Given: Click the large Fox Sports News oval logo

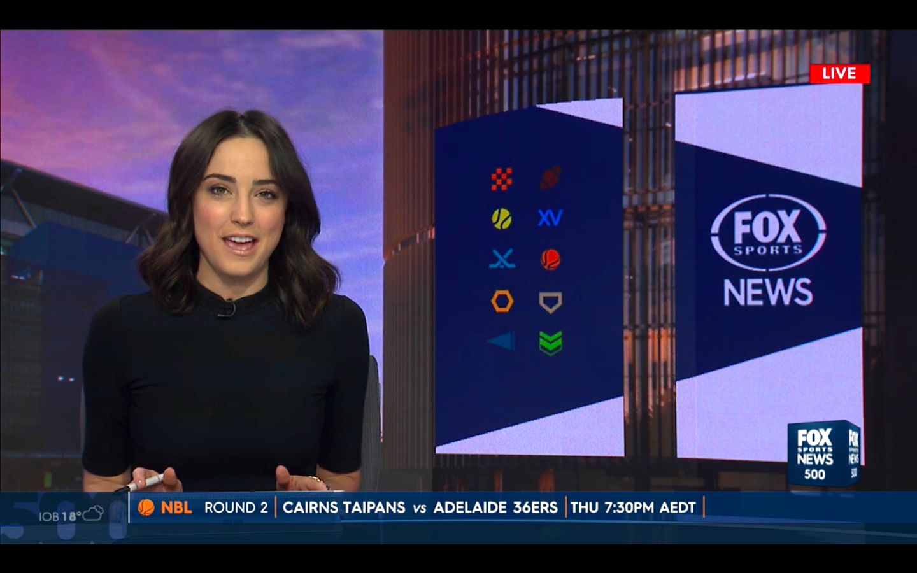Looking at the screenshot, I should click(x=768, y=233).
